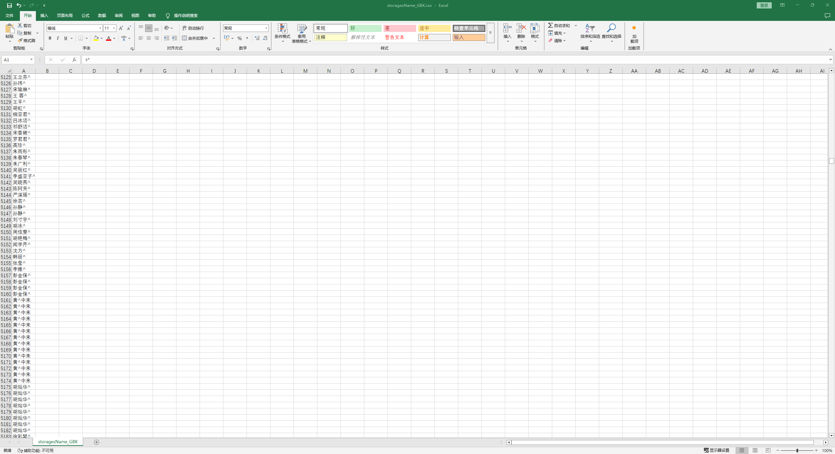Click accessibility status (辅助功能: 不可用)
The width and height of the screenshot is (835, 454).
pyautogui.click(x=36, y=450)
